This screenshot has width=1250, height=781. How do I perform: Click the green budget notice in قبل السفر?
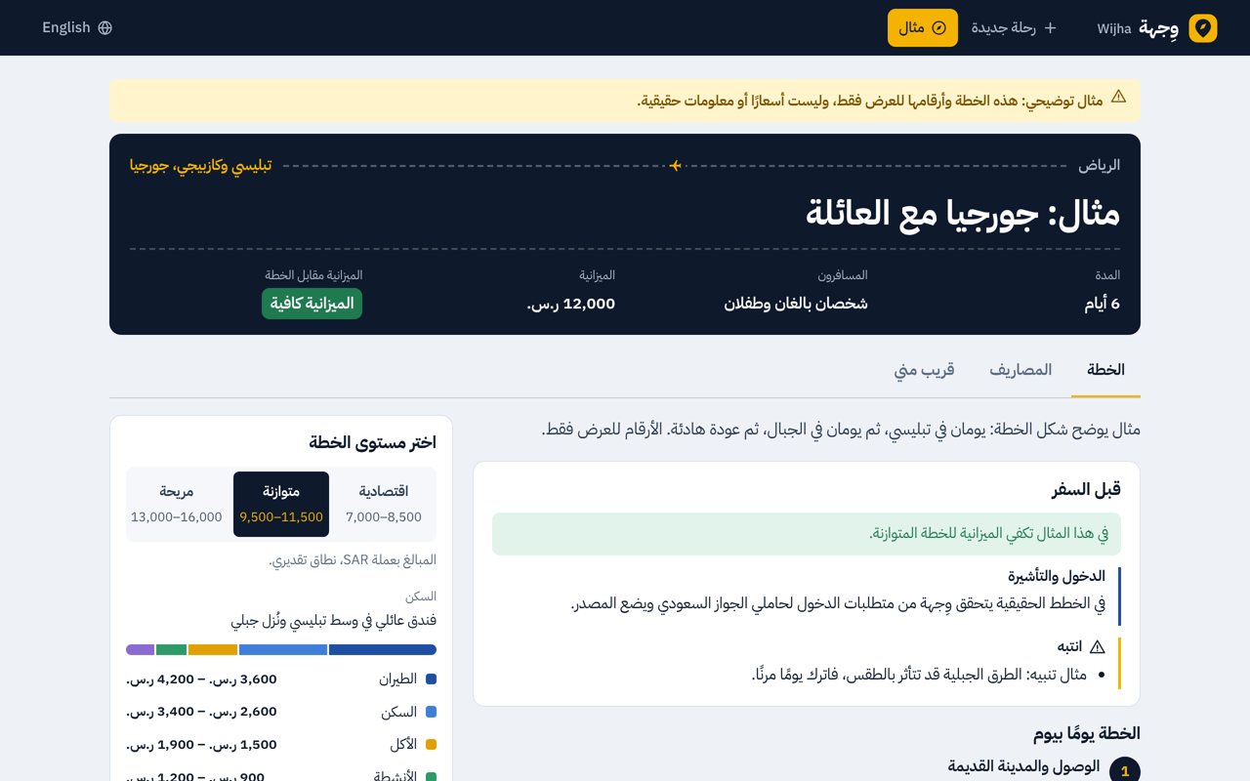(x=807, y=534)
